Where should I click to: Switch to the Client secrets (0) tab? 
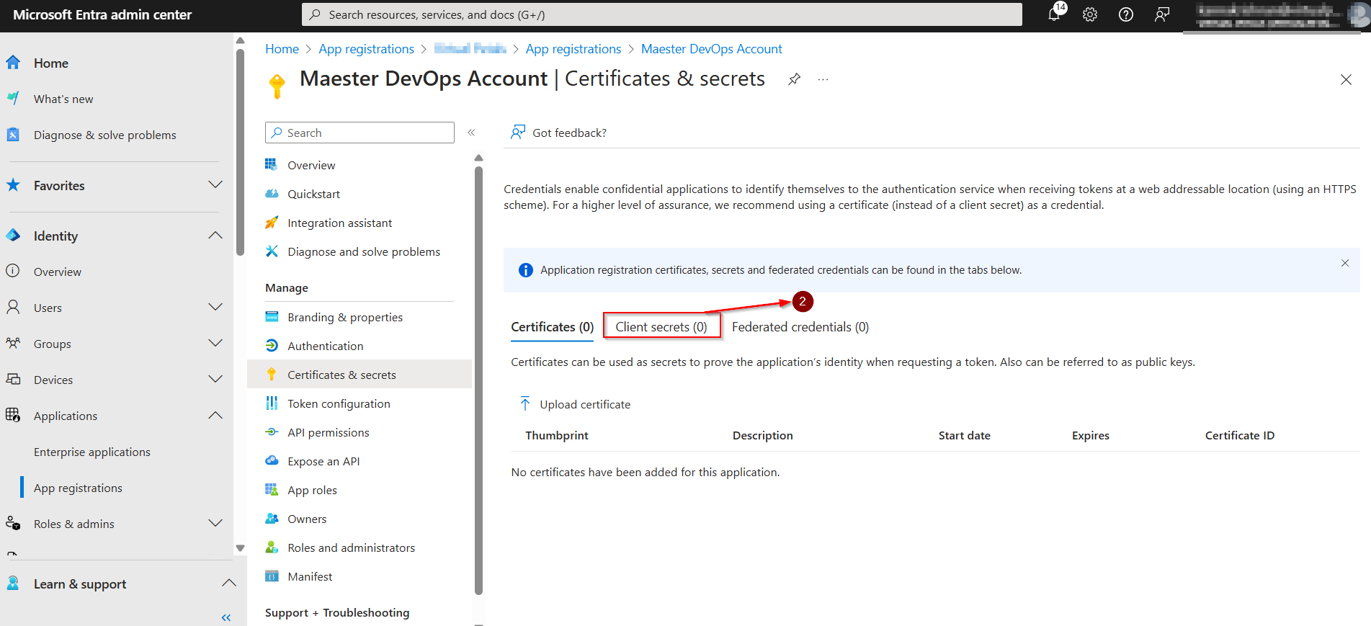coord(661,327)
